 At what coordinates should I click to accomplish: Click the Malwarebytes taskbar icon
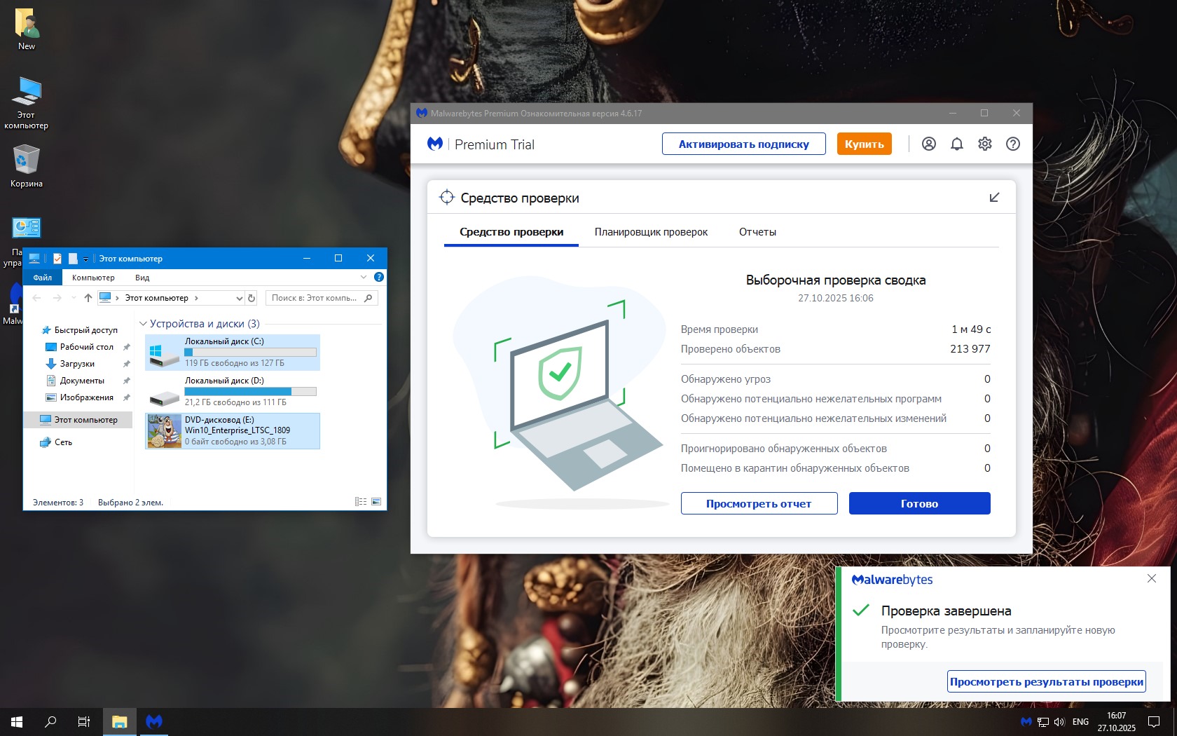(x=154, y=721)
